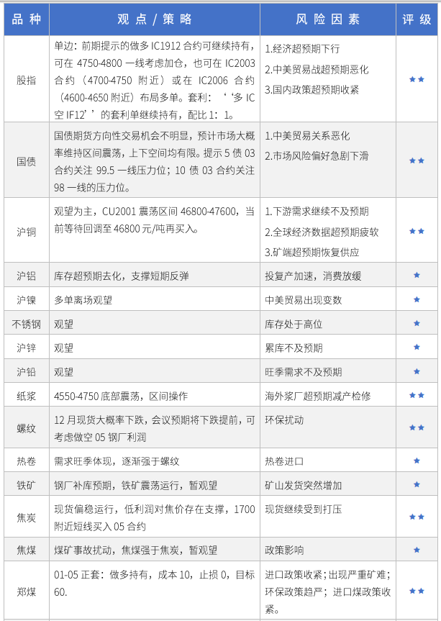Click risk text 中美贸易出现变数
Viewport: 441px width, 621px height.
point(304,300)
